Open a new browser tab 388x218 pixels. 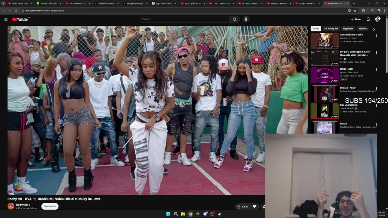354,3
